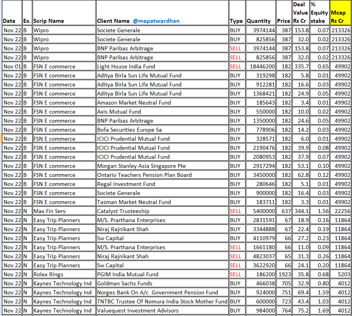This screenshot has height=316, width=352.
Task: Click deal value cell 344.1
Action: [301, 211]
